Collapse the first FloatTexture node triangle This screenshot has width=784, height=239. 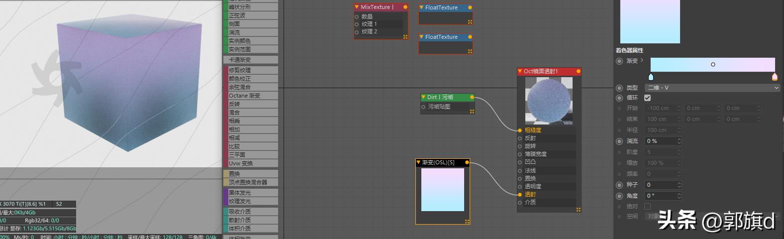click(x=421, y=7)
